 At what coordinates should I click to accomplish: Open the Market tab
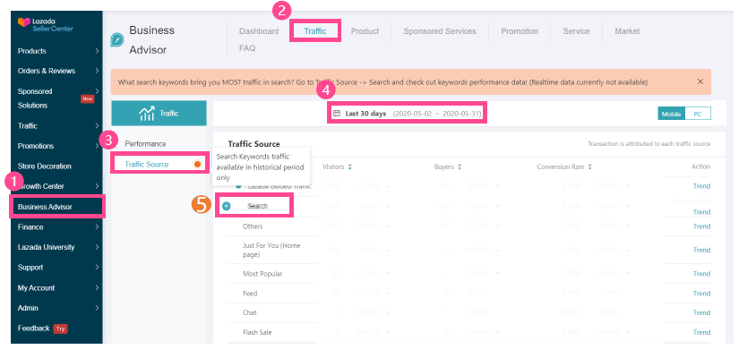[x=627, y=31]
